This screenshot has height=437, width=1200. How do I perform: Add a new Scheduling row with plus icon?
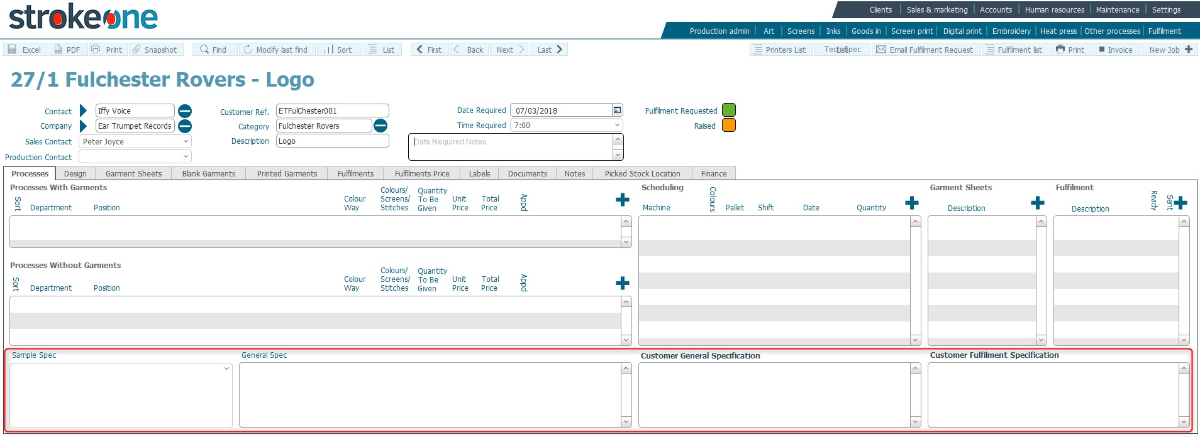[911, 203]
